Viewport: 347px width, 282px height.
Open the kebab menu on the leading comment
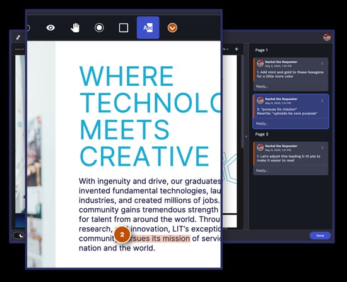coord(322,148)
